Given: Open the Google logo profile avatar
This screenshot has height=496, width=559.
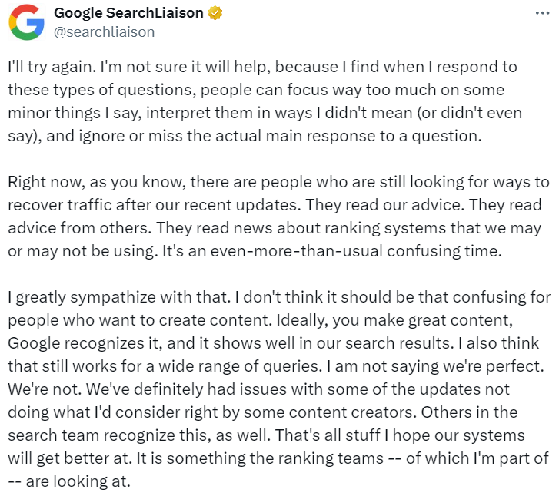Looking at the screenshot, I should tap(27, 22).
